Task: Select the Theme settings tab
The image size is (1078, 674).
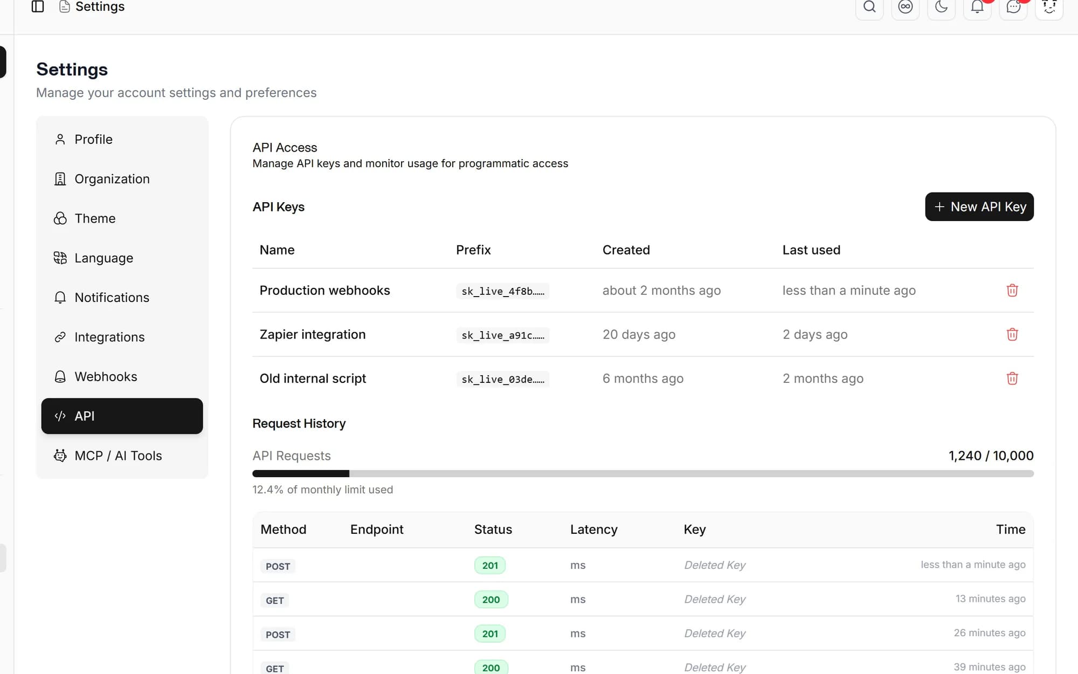Action: tap(122, 218)
